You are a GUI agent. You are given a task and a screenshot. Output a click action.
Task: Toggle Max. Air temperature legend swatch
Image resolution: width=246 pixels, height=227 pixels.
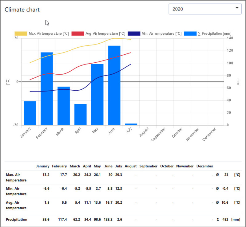pyautogui.click(x=21, y=33)
